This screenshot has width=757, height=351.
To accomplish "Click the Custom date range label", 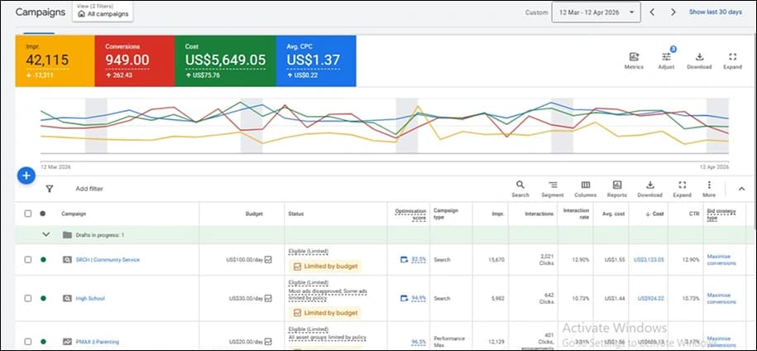I will (x=536, y=12).
